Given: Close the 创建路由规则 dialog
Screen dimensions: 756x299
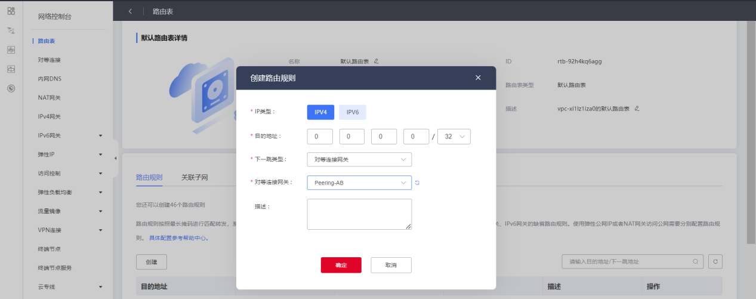Looking at the screenshot, I should (x=478, y=78).
